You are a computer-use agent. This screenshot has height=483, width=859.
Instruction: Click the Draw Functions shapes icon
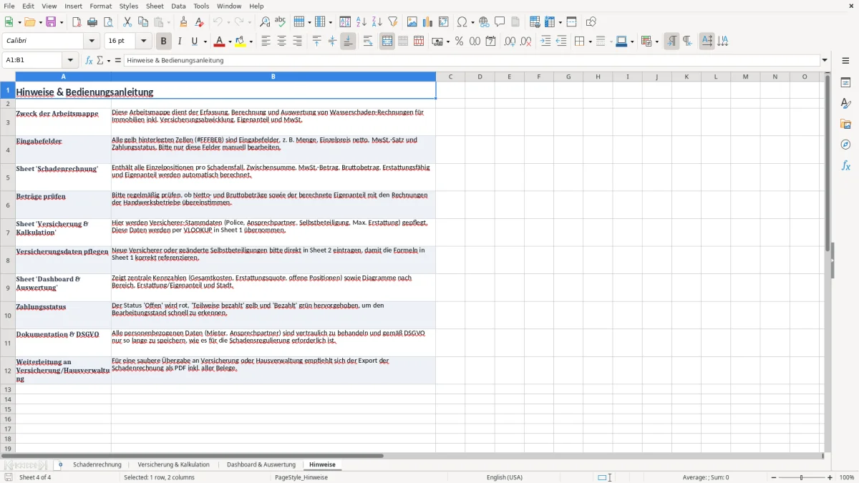[591, 22]
